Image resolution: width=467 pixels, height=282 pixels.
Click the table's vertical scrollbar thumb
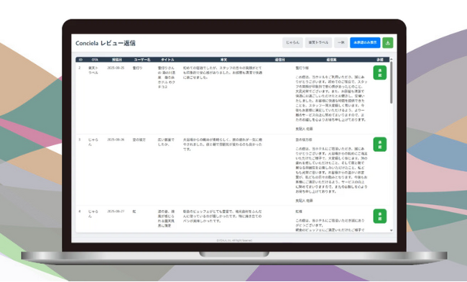click(391, 83)
